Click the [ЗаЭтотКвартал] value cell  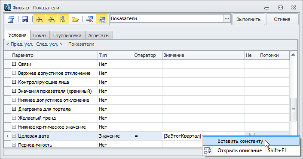pos(203,136)
